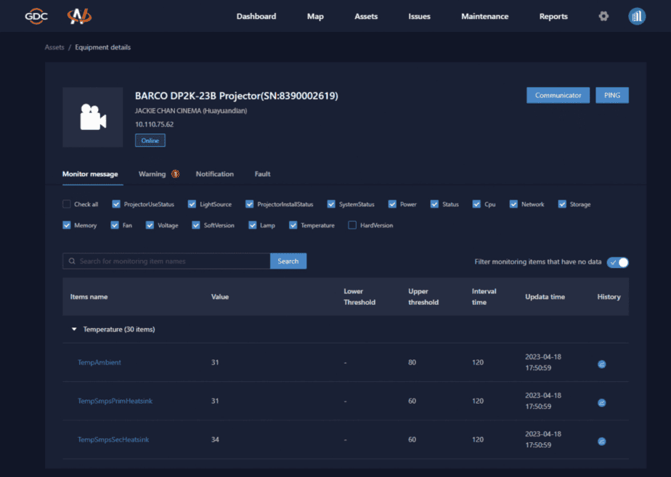This screenshot has width=671, height=477.
Task: Open the Maintenance menu
Action: pyautogui.click(x=484, y=17)
